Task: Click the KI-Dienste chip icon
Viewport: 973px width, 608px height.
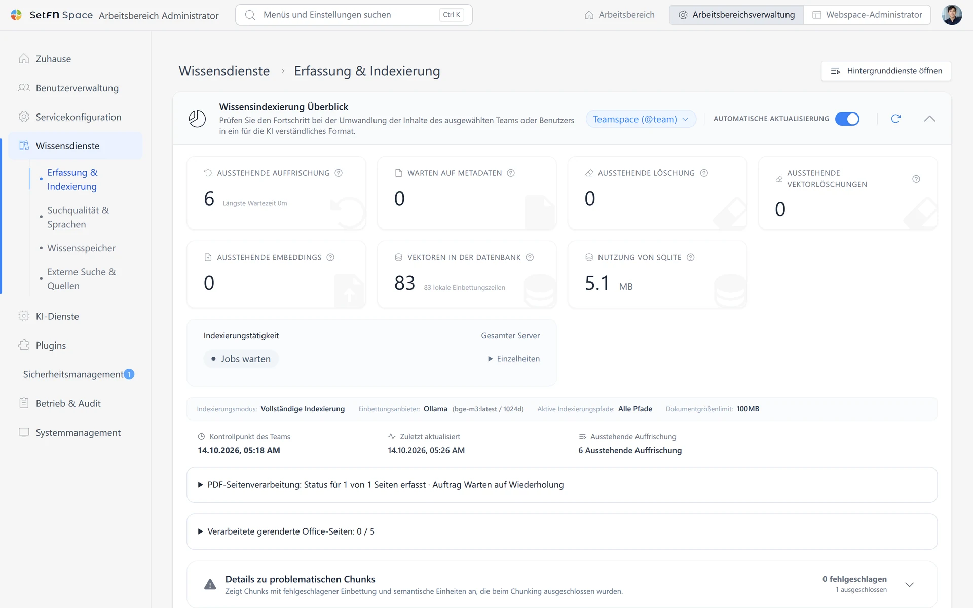Action: [x=24, y=316]
